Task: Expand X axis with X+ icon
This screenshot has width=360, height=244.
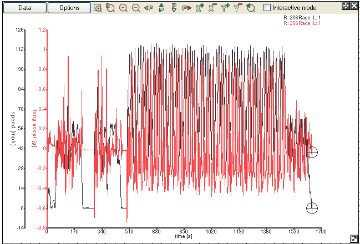Action: pyautogui.click(x=199, y=8)
